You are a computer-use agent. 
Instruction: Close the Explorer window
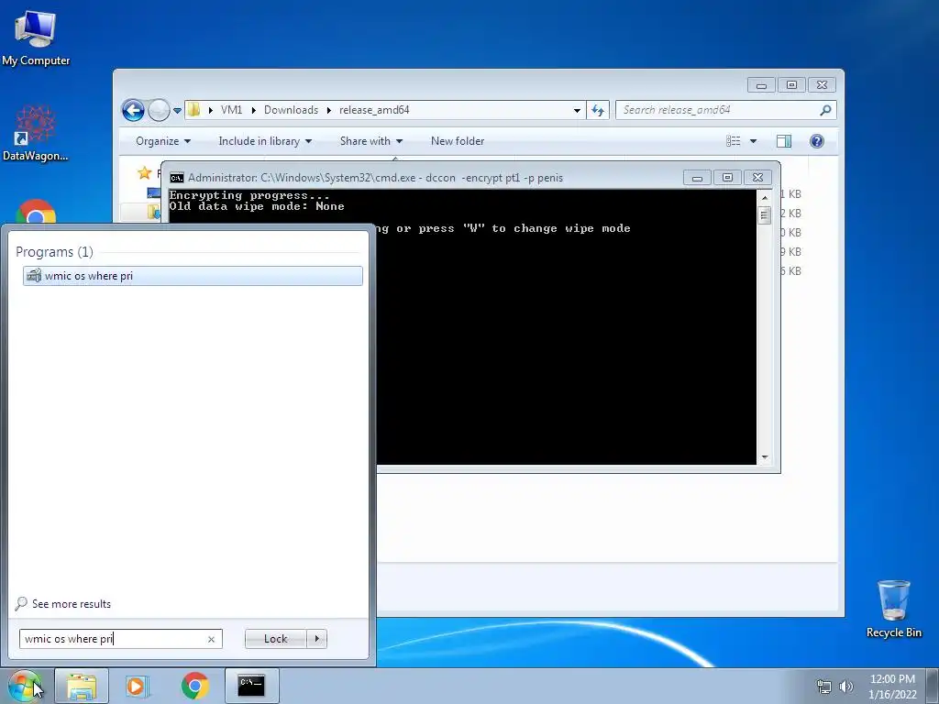tap(822, 85)
